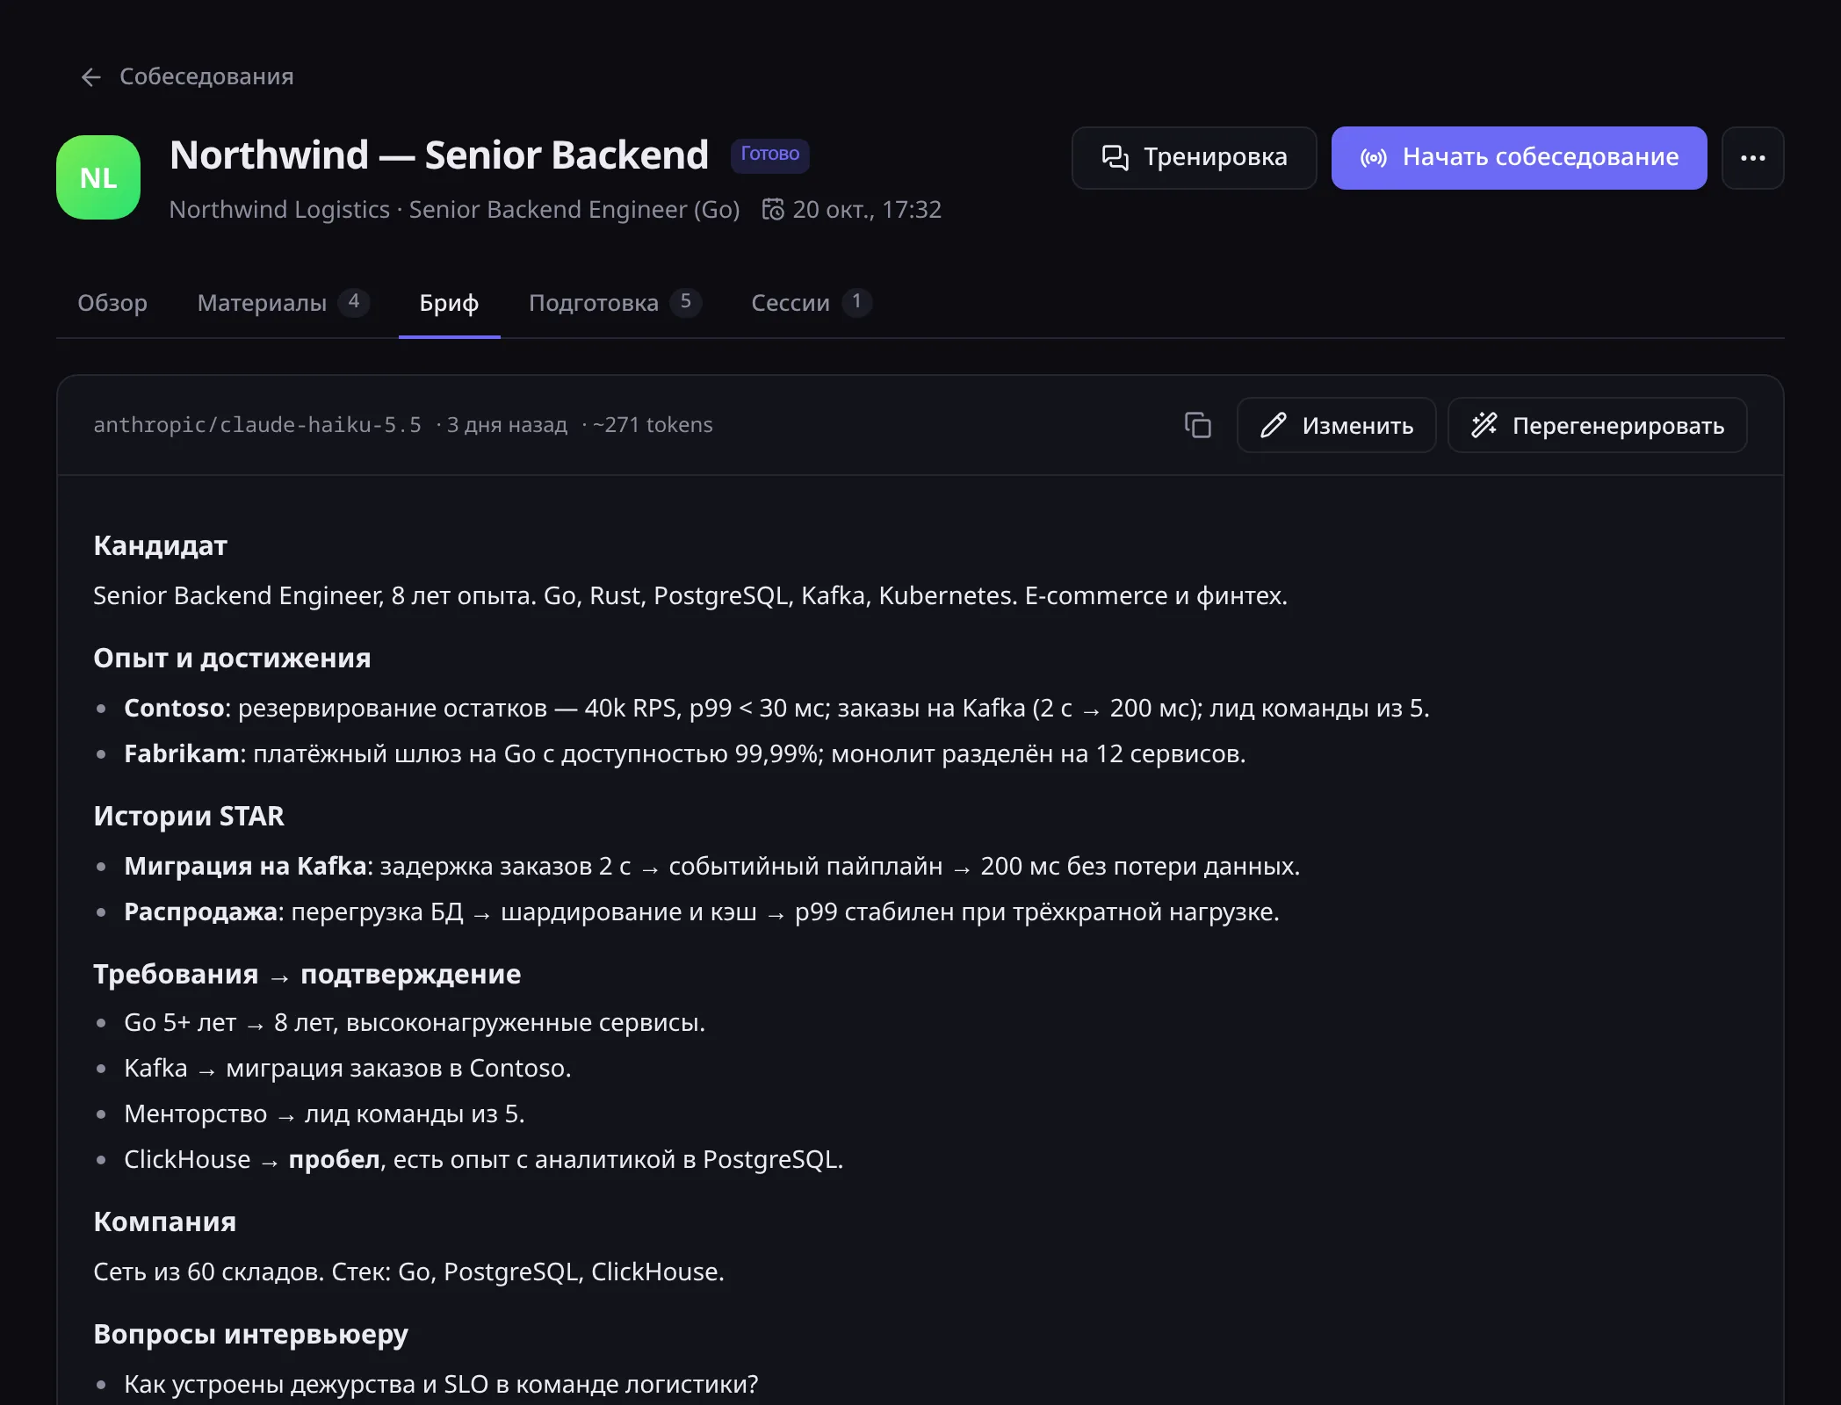Click Начать собеседование button
1841x1405 pixels.
click(x=1519, y=158)
